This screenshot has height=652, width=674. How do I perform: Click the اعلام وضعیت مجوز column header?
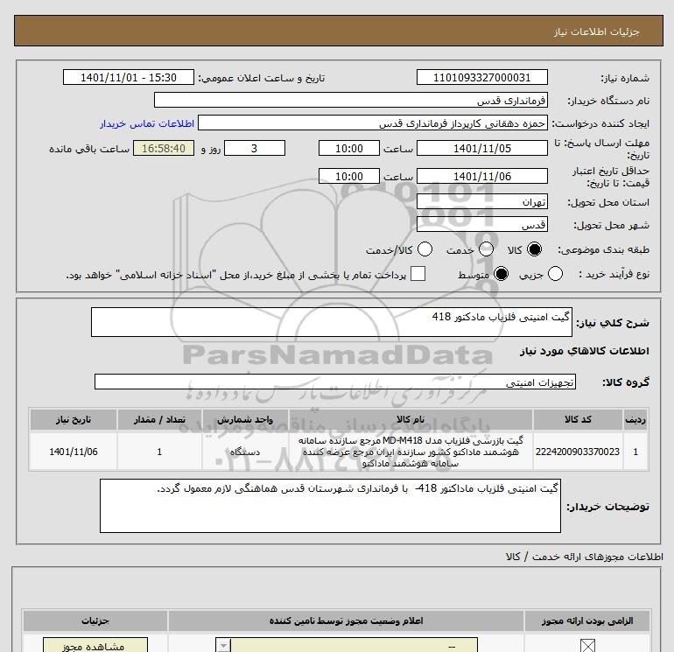346,620
